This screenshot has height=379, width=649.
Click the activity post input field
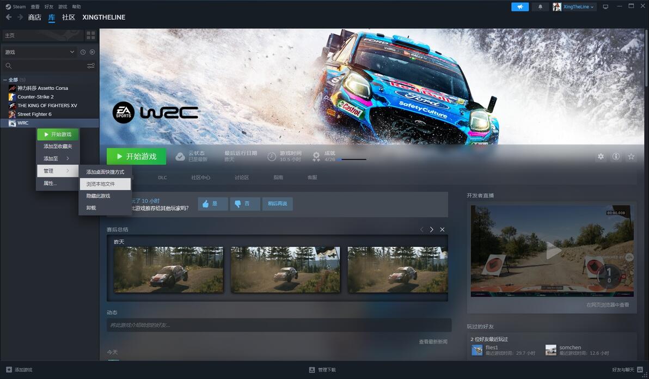coord(279,325)
